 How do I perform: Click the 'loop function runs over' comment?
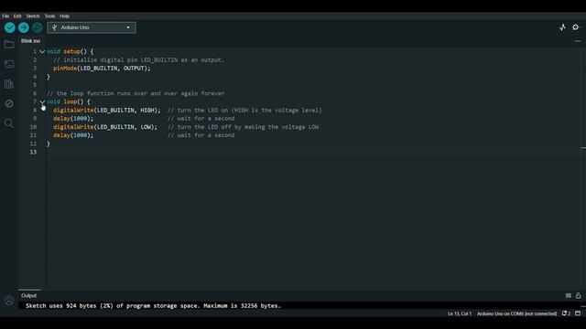click(x=136, y=93)
